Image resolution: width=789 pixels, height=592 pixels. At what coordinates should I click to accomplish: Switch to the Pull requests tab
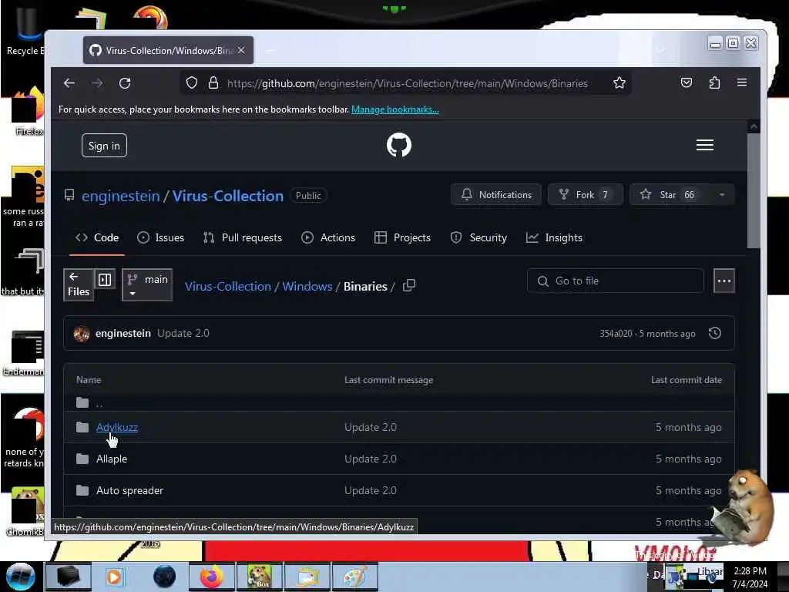tap(243, 237)
